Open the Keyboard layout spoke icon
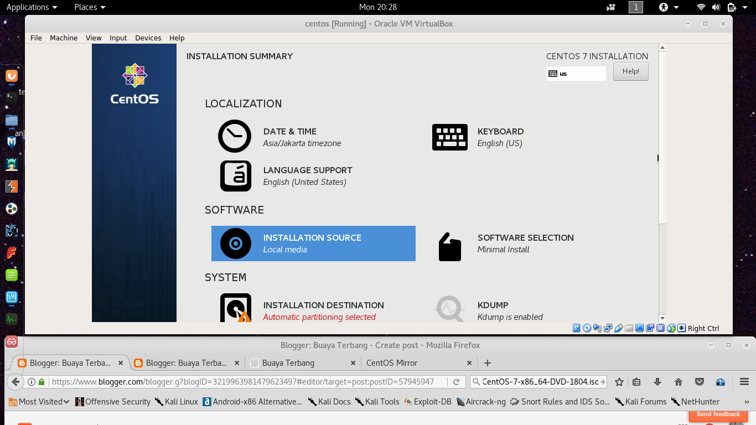This screenshot has height=425, width=756. (x=449, y=137)
